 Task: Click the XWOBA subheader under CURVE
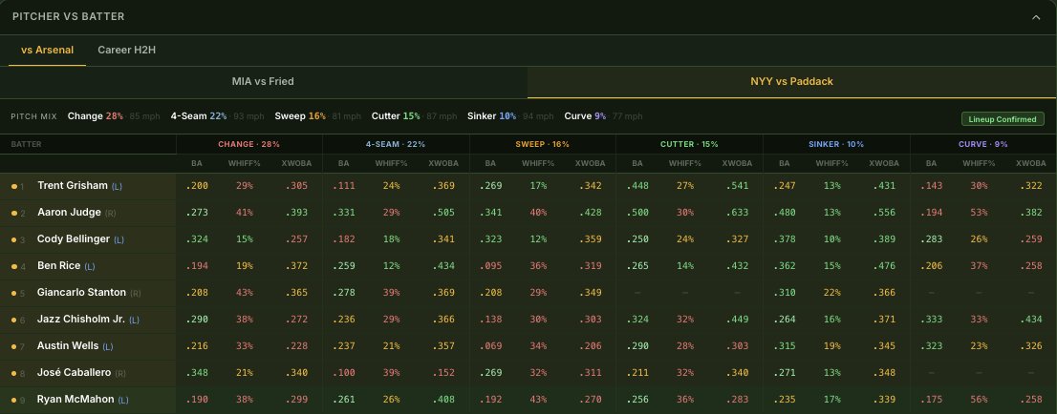pyautogui.click(x=1030, y=163)
